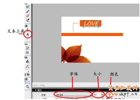Click the Pen tool icon
Image resolution: width=140 pixels, height=100 pixels.
coord(28,30)
